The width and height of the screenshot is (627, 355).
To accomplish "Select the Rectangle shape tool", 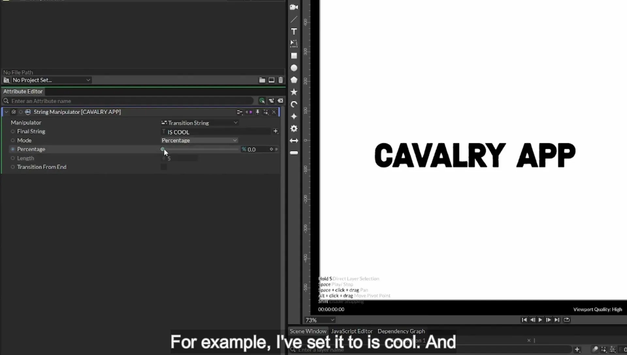I will [x=294, y=56].
